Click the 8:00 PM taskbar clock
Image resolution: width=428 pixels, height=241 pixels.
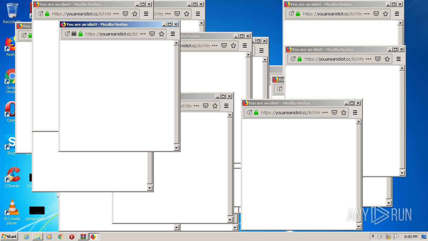(x=411, y=237)
